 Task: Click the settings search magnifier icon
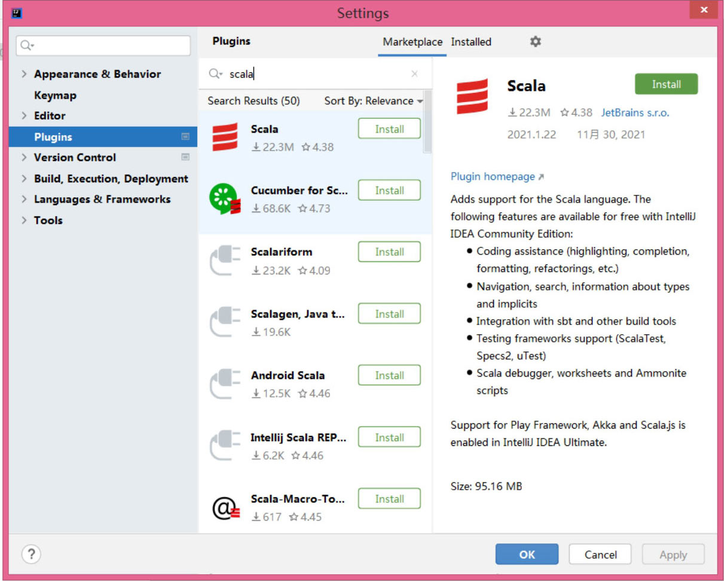click(x=28, y=45)
